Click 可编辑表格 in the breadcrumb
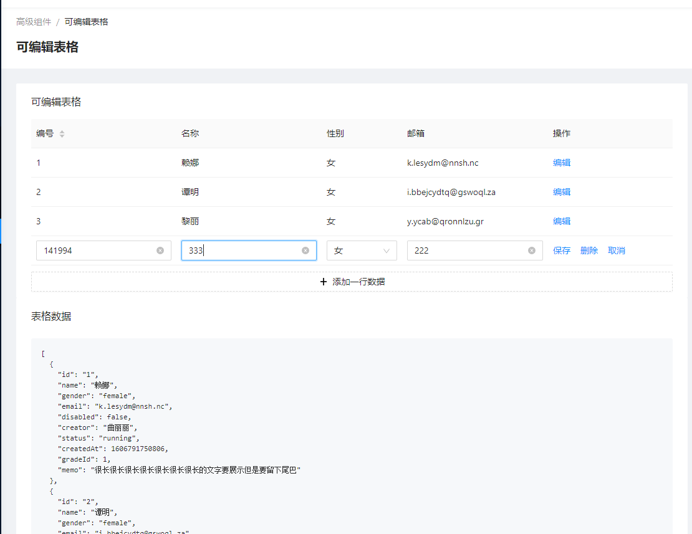 pyautogui.click(x=85, y=21)
